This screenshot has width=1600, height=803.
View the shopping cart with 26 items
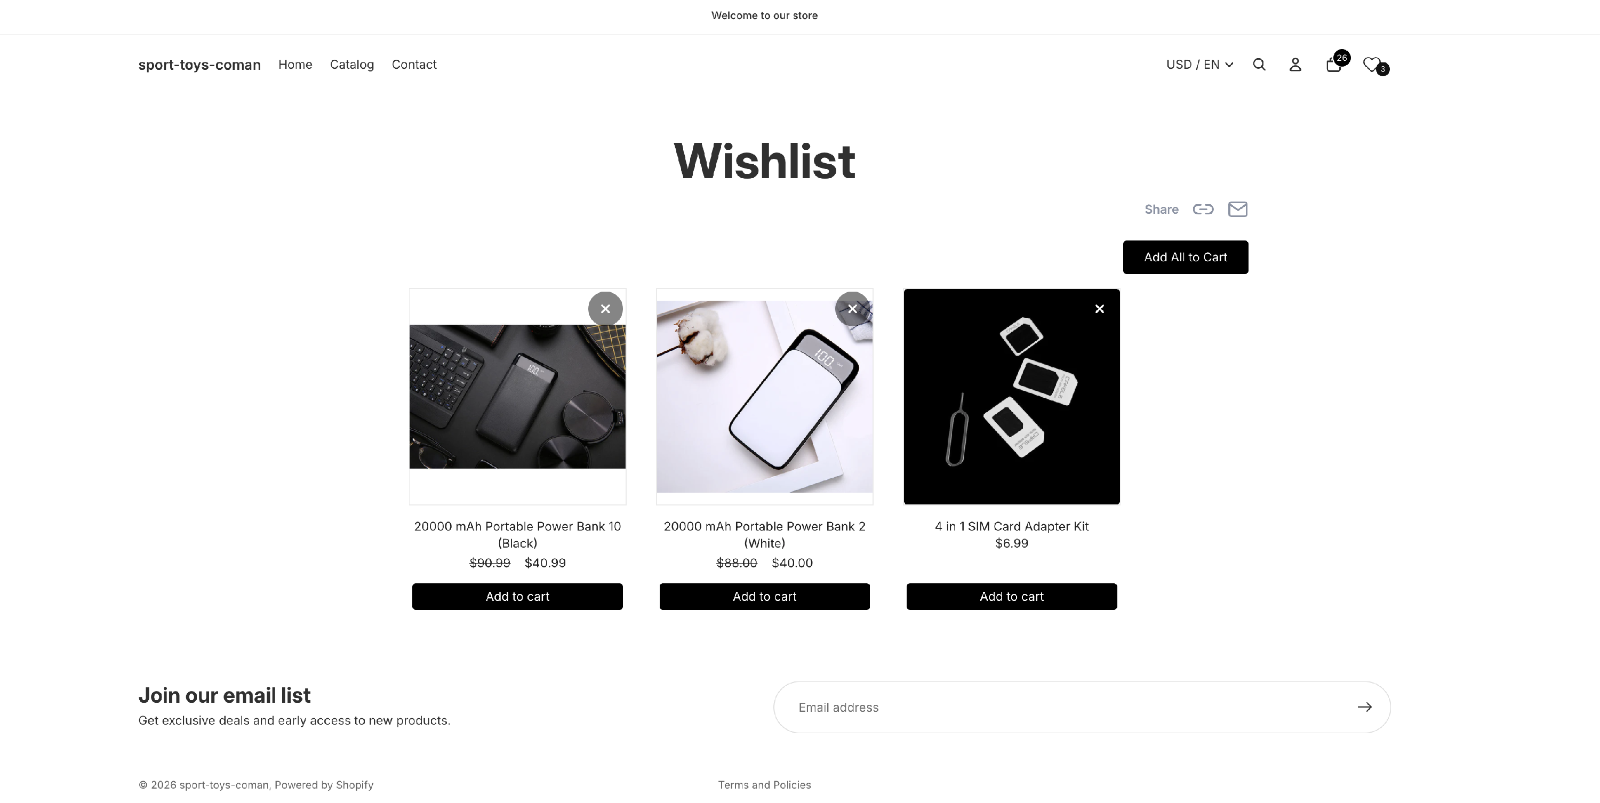(x=1334, y=63)
